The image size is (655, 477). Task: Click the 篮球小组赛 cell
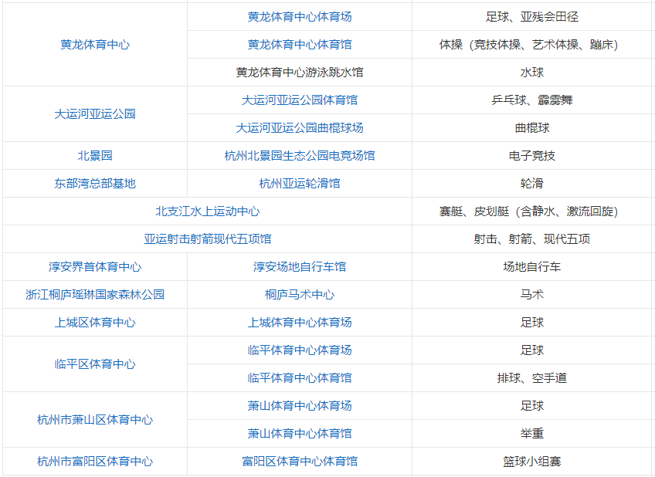[531, 462]
